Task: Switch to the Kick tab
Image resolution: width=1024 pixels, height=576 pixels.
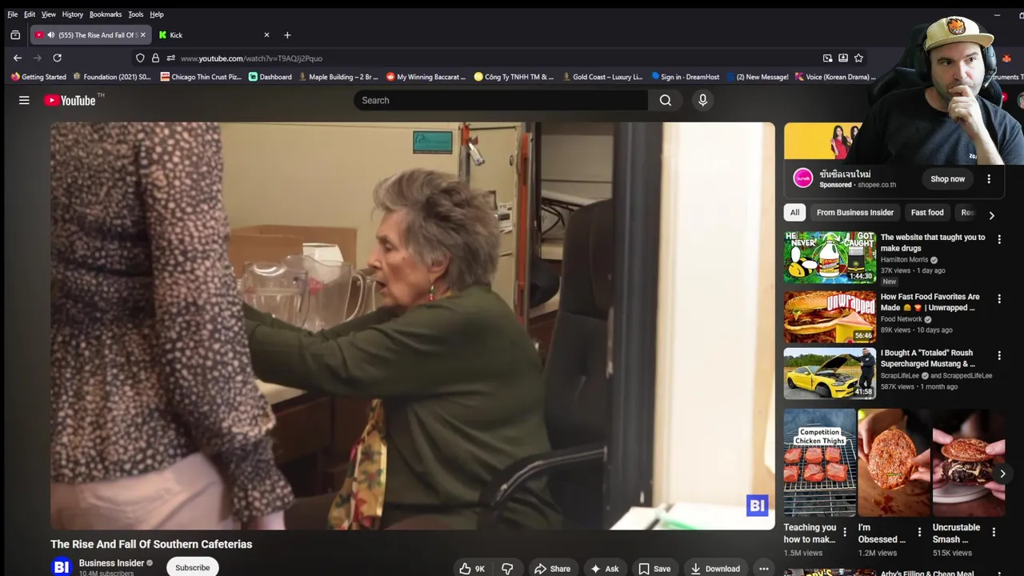Action: (212, 35)
